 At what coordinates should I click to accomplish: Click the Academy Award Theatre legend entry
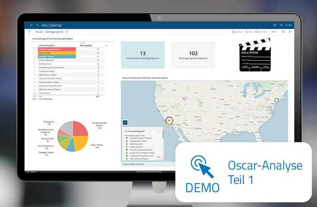point(139,138)
